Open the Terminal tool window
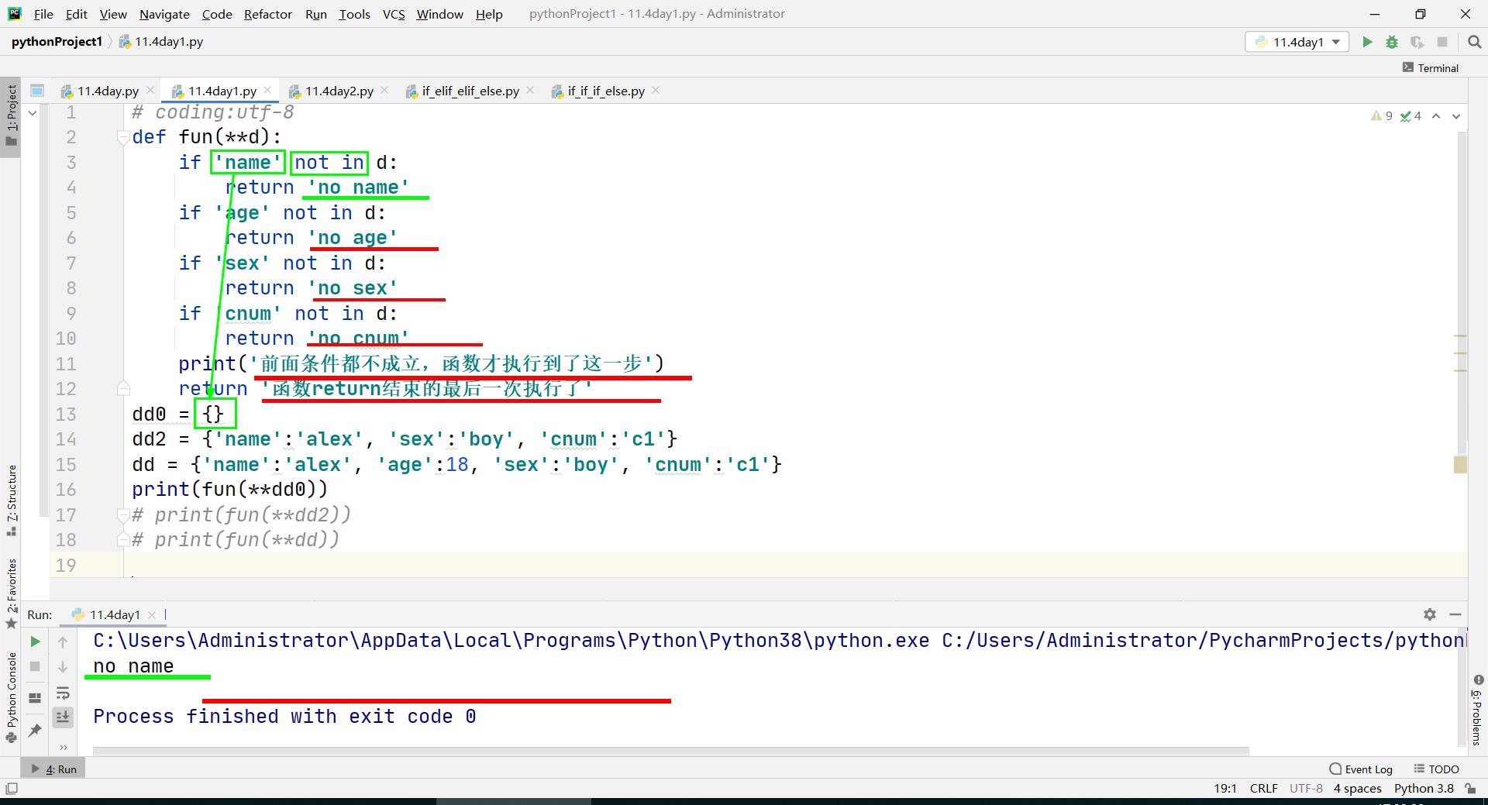Viewport: 1488px width, 805px height. click(1431, 68)
